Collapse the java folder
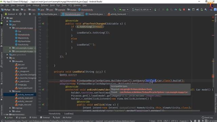The image size is (217, 122). [x=7, y=25]
